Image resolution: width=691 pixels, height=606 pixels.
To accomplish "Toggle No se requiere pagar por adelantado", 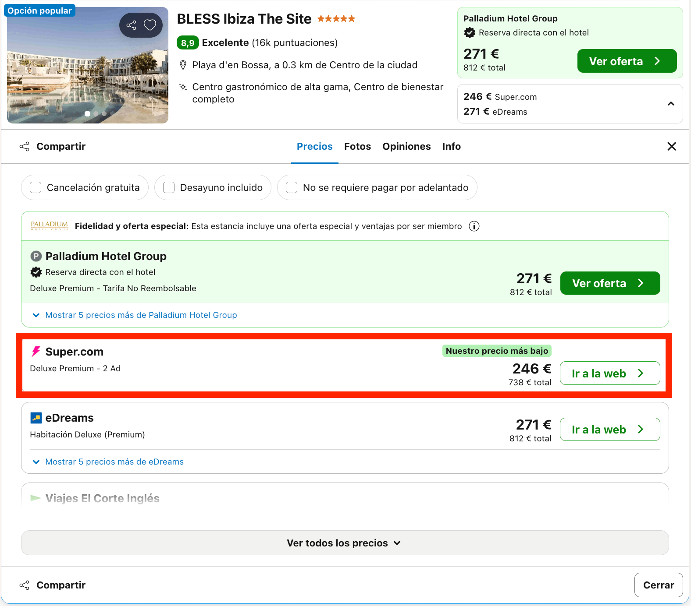I will [x=292, y=187].
